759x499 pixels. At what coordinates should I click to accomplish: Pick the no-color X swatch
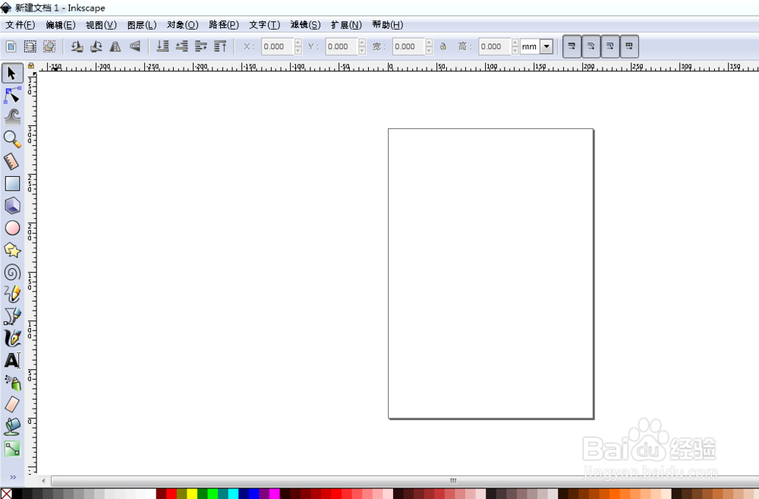click(x=6, y=494)
